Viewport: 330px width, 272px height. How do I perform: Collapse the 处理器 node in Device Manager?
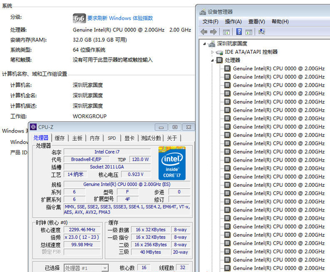[x=212, y=60]
